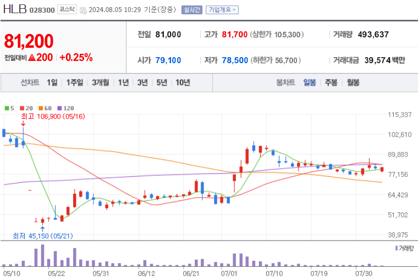The height and width of the screenshot is (280, 418).
Task: Click the 고가 81,700 value
Action: click(x=235, y=35)
